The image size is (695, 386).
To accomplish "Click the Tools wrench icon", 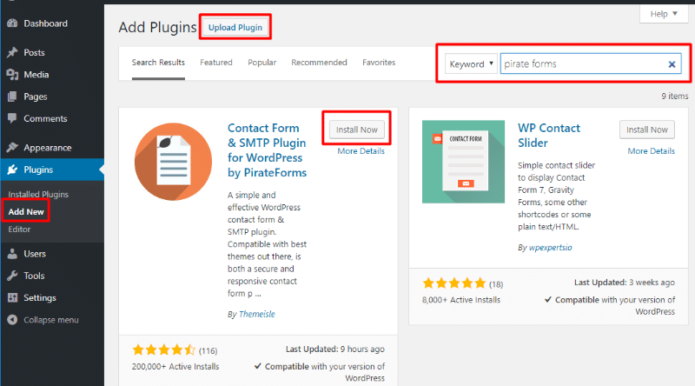I will tap(12, 276).
